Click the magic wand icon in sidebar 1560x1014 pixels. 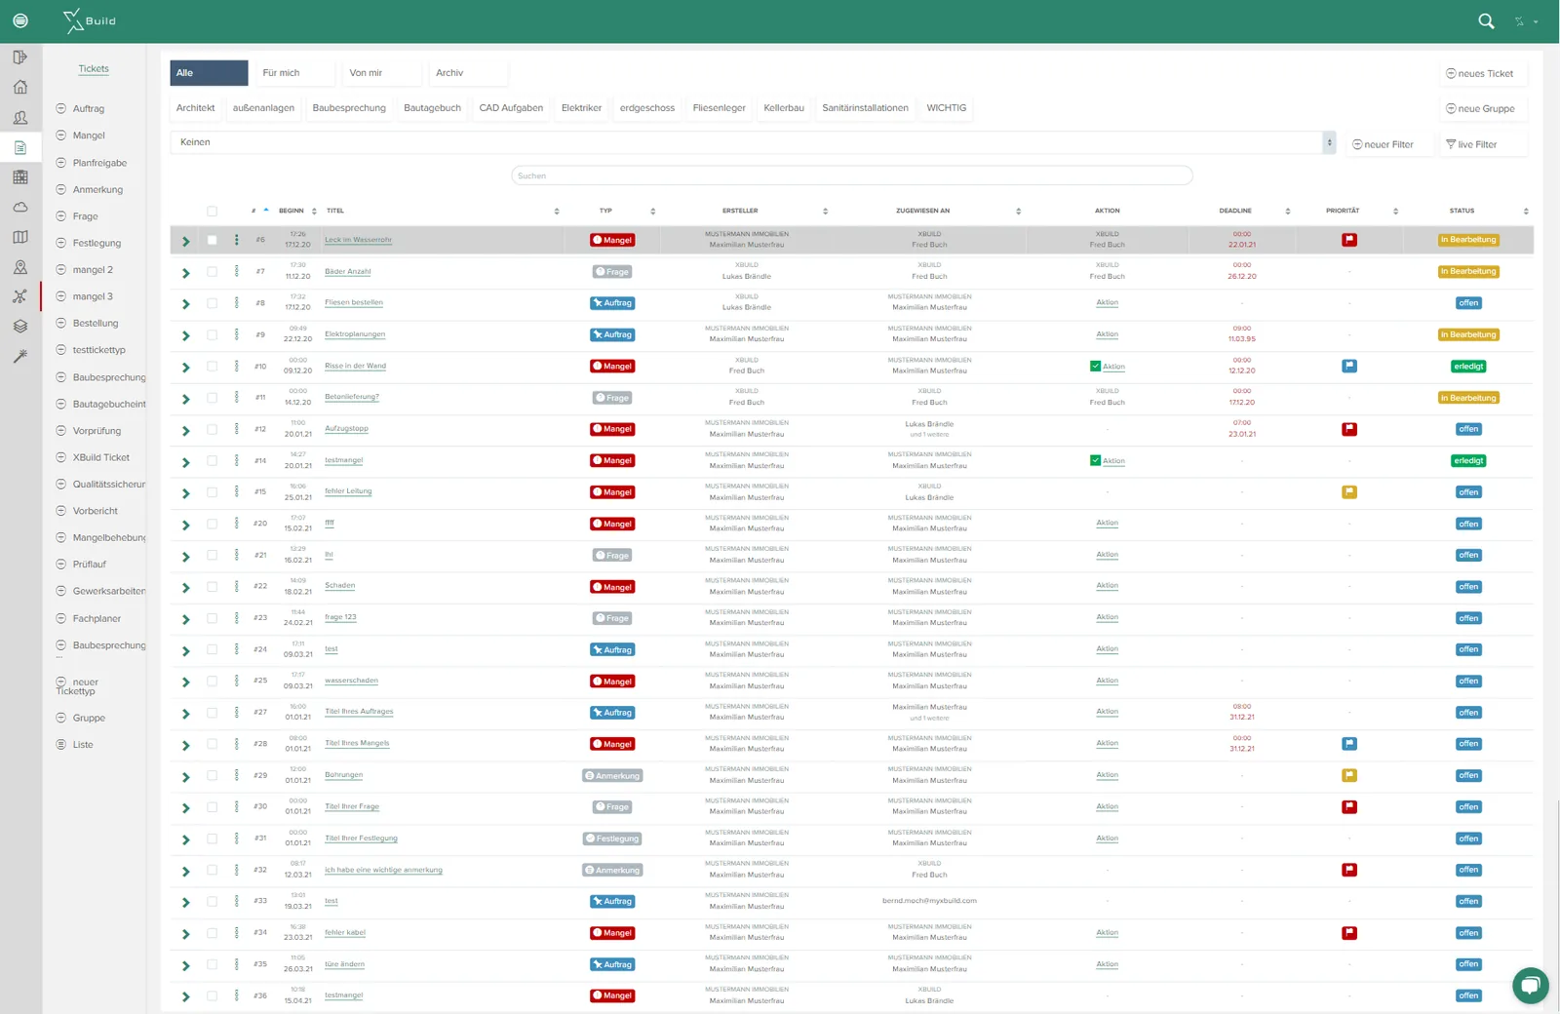[20, 357]
